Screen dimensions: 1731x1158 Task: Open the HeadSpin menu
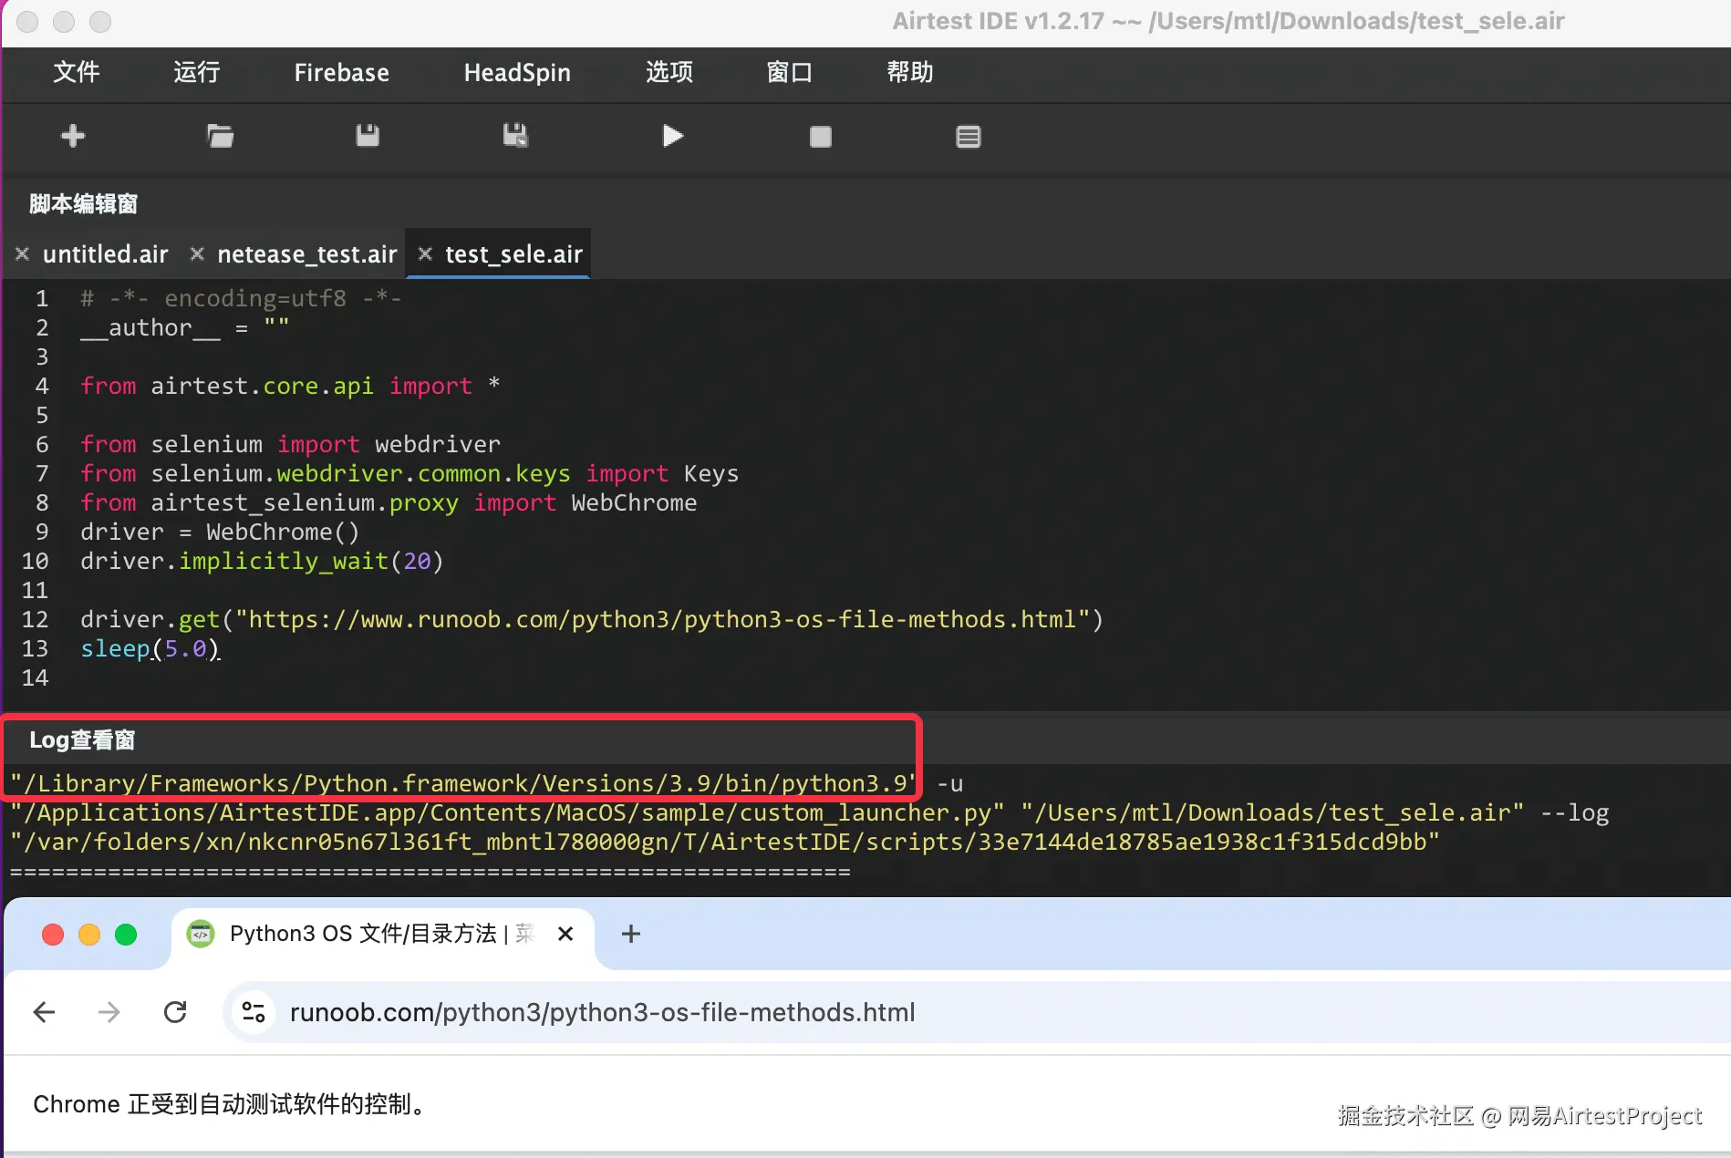pyautogui.click(x=517, y=73)
